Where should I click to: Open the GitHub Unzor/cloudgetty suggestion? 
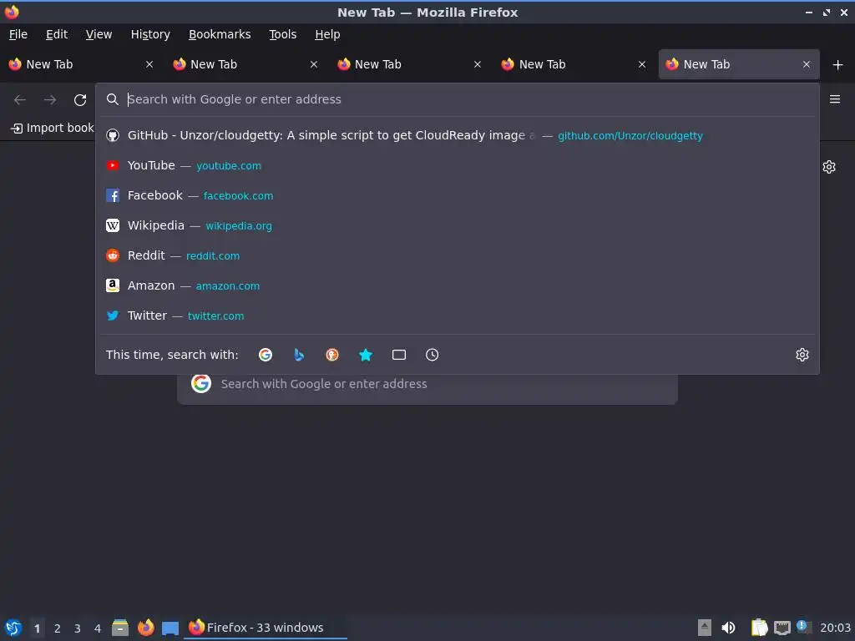pos(458,135)
